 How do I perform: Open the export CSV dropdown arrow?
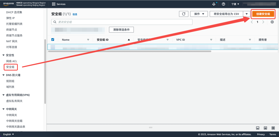coord(246,14)
